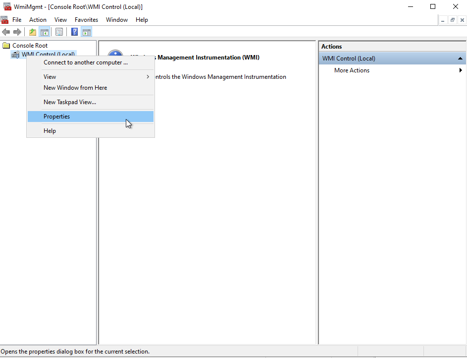467x358 pixels.
Task: Click the WMI Control (Local) node icon
Action: [15, 55]
